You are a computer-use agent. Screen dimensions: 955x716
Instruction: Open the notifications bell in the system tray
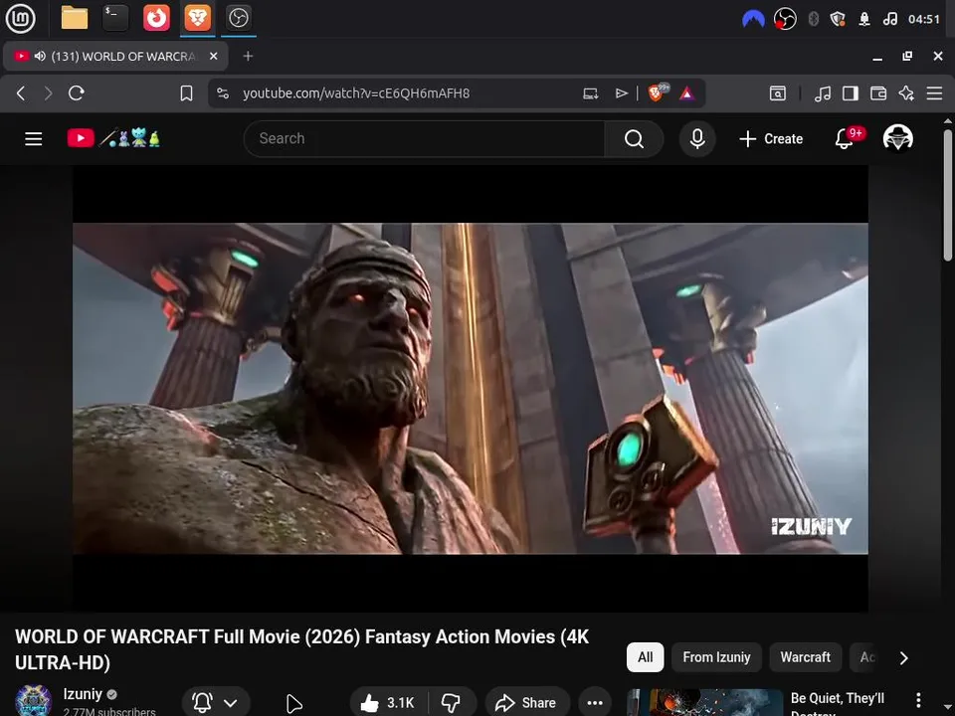[863, 19]
